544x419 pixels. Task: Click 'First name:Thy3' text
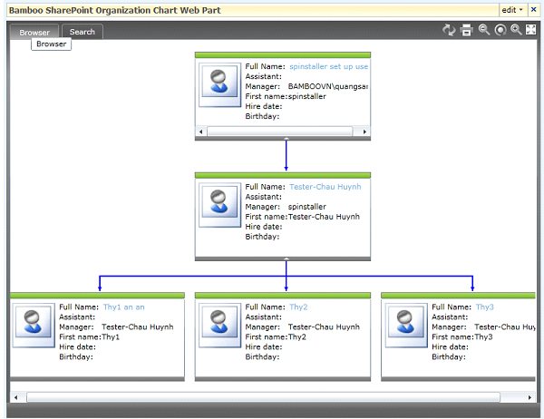[462, 337]
